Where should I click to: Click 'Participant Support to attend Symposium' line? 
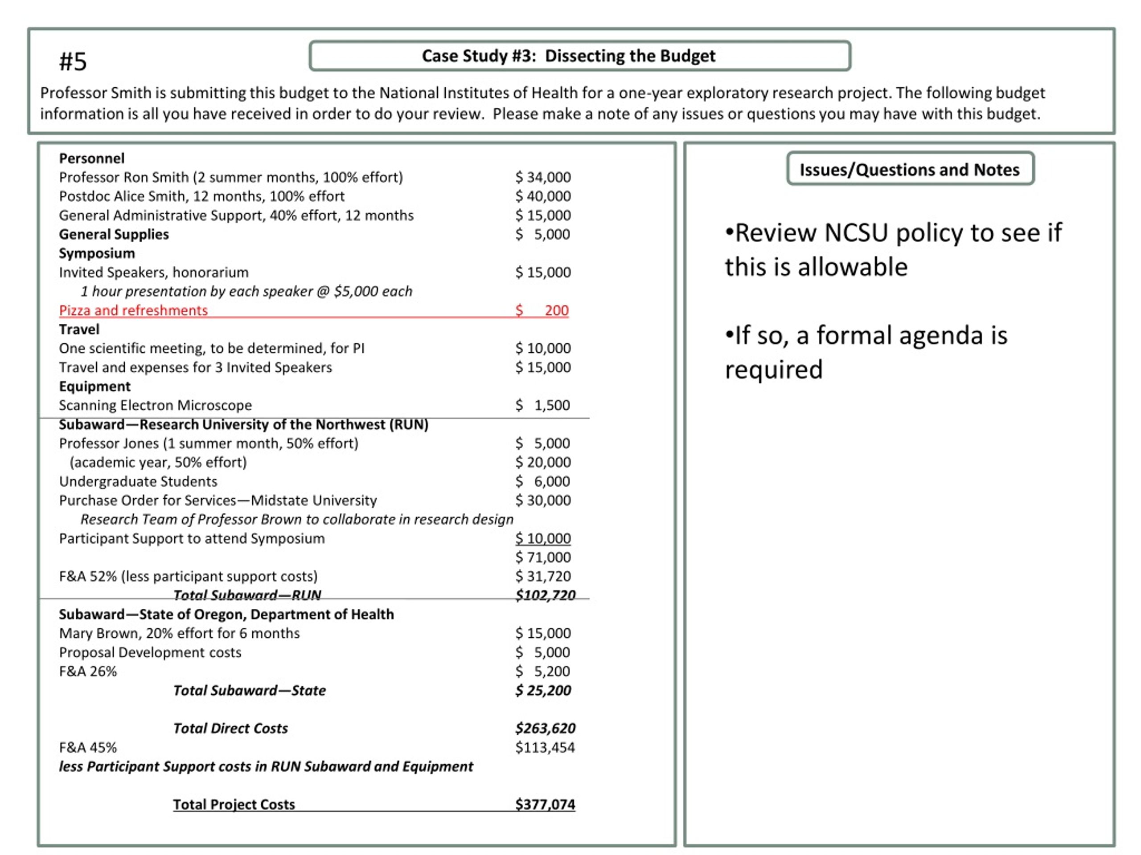192,538
